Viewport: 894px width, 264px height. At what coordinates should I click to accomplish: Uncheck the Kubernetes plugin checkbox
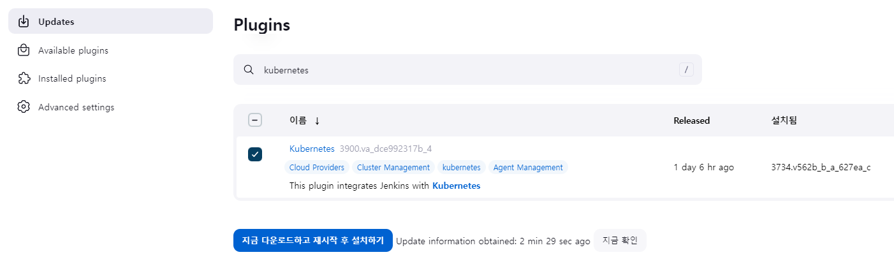pos(255,154)
